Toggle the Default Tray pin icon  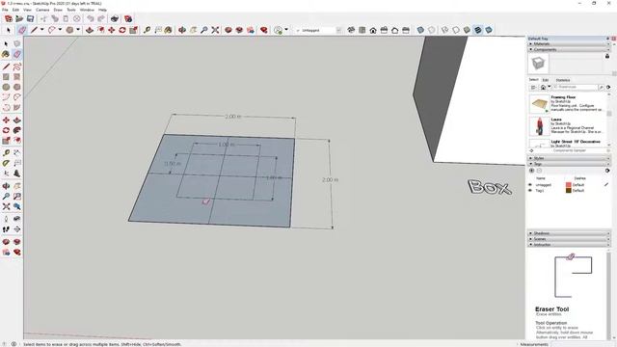pos(608,39)
